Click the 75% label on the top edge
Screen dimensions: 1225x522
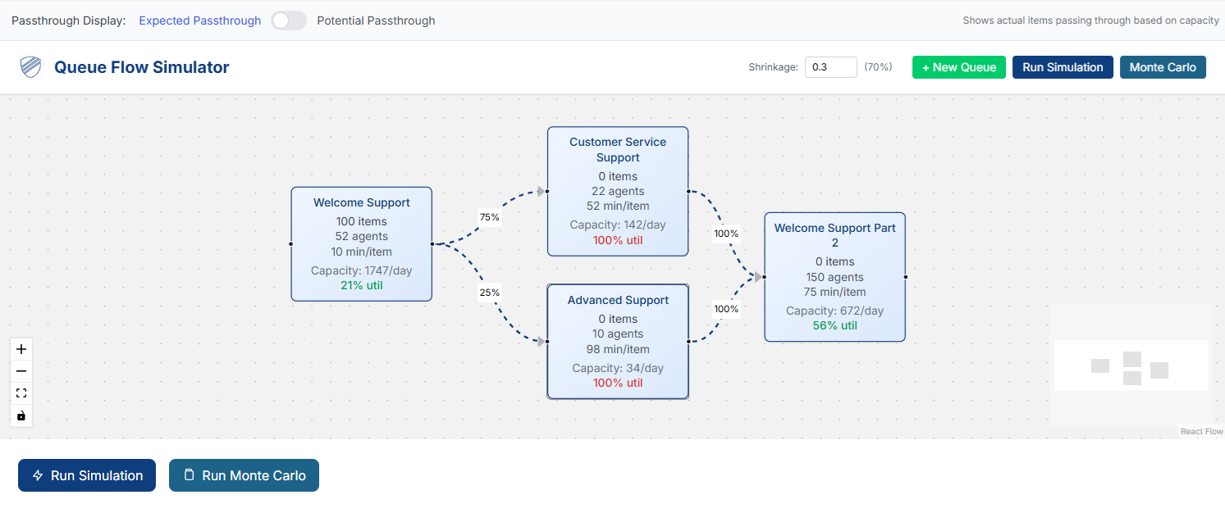[x=490, y=217]
